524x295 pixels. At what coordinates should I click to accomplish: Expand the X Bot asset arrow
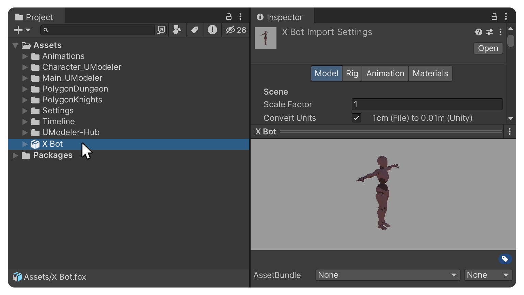(25, 144)
